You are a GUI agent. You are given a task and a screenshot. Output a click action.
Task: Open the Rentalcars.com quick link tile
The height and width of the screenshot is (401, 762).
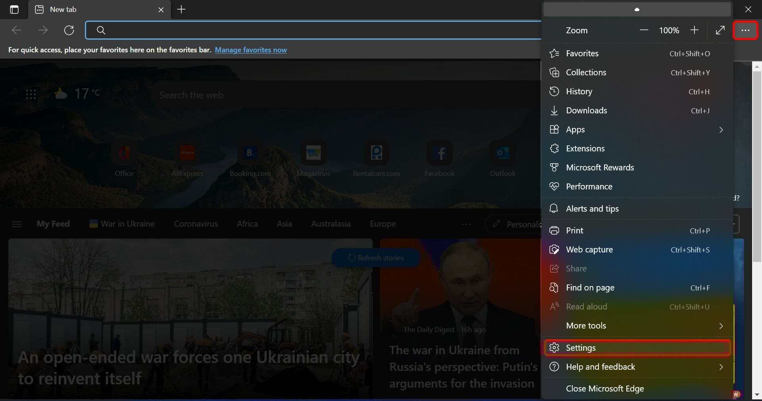(x=376, y=158)
